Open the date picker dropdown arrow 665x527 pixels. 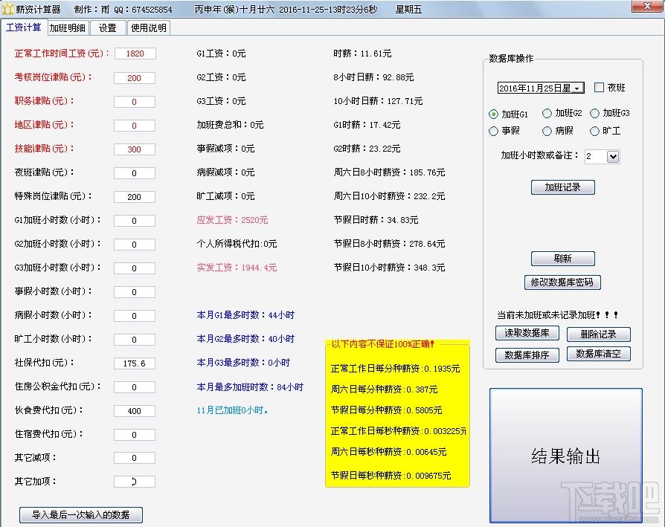click(x=577, y=88)
